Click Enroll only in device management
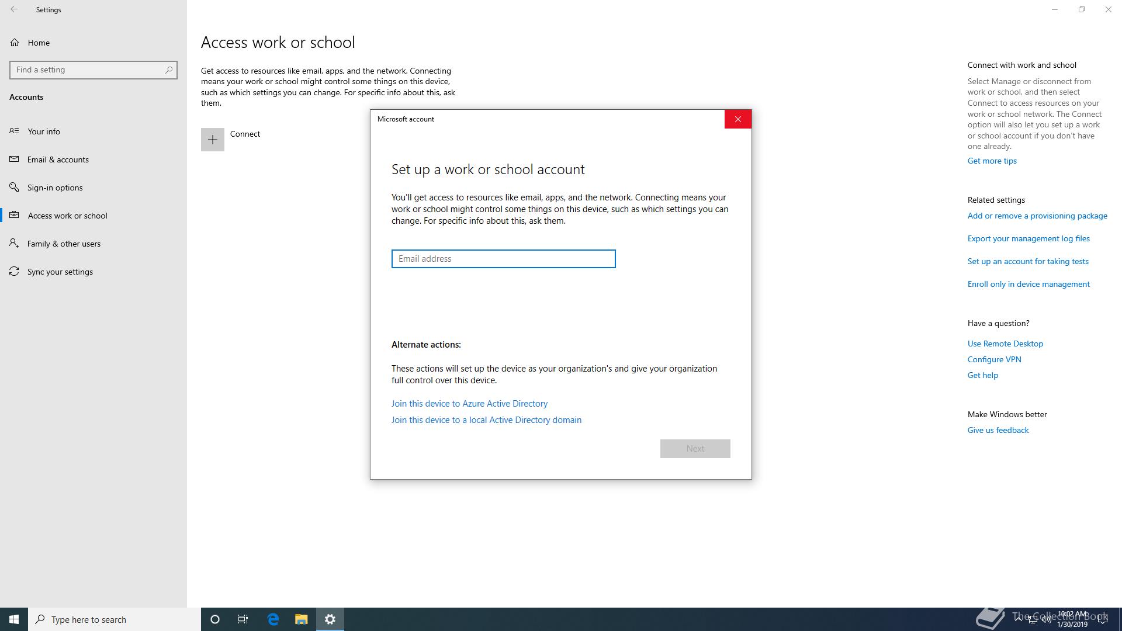Image resolution: width=1122 pixels, height=631 pixels. [x=1028, y=284]
